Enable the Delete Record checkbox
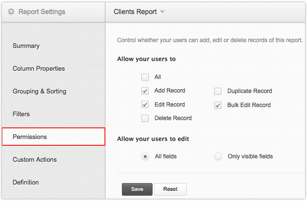Image resolution: width=308 pixels, height=201 pixels. pos(145,118)
